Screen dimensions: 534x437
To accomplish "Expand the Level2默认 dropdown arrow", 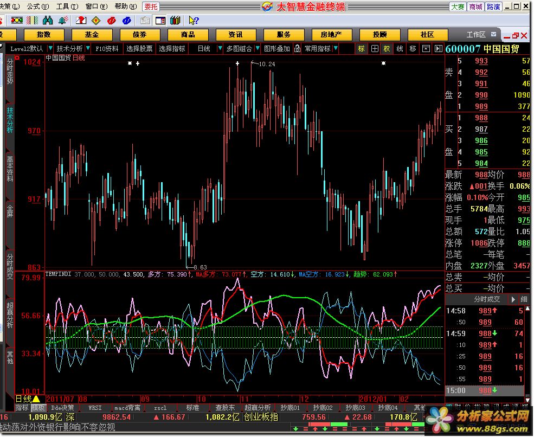I will pos(50,48).
